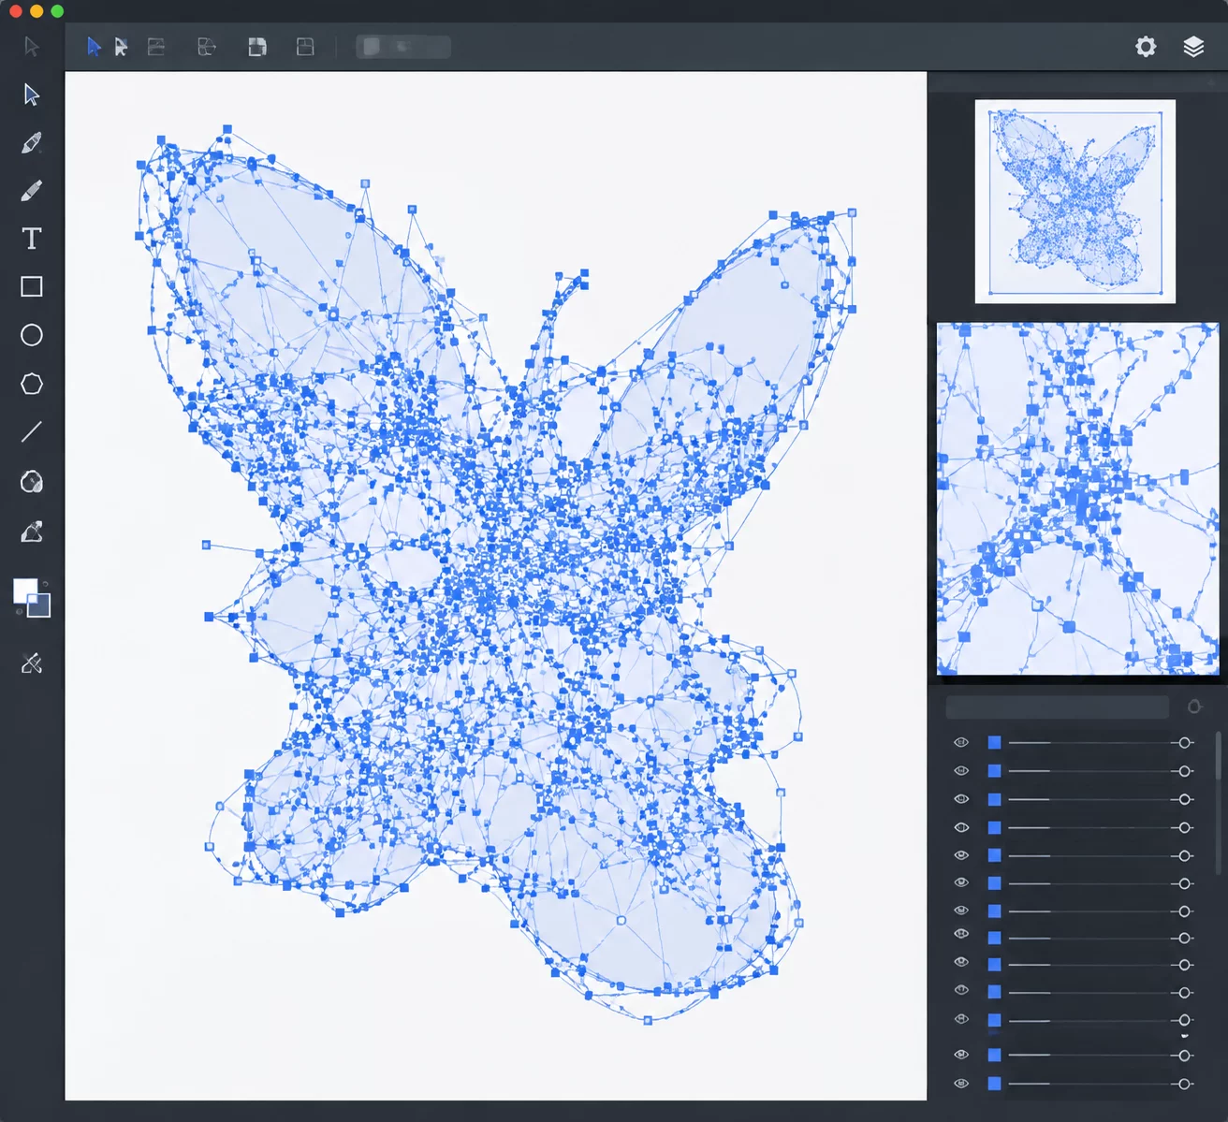
Task: Click the butterfly navigator thumbnail preview
Action: [x=1074, y=201]
